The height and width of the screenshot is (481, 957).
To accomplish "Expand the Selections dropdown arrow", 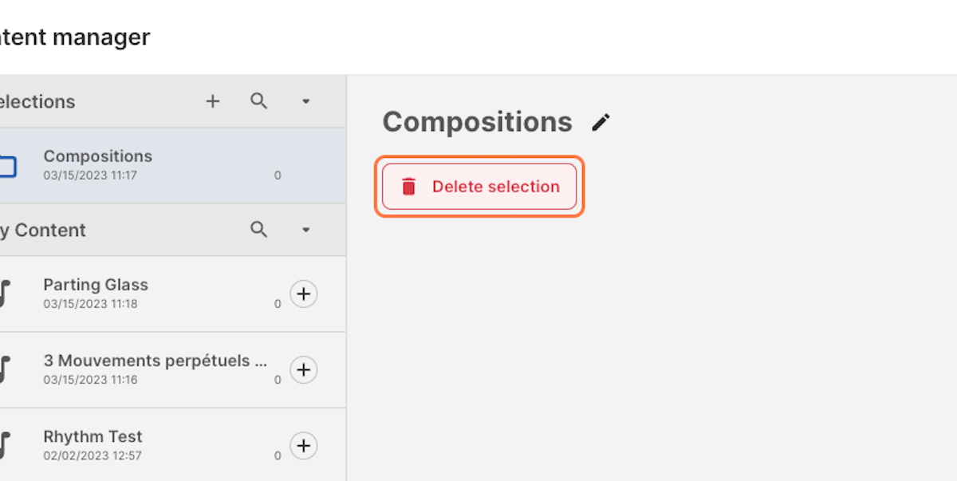I will point(305,101).
